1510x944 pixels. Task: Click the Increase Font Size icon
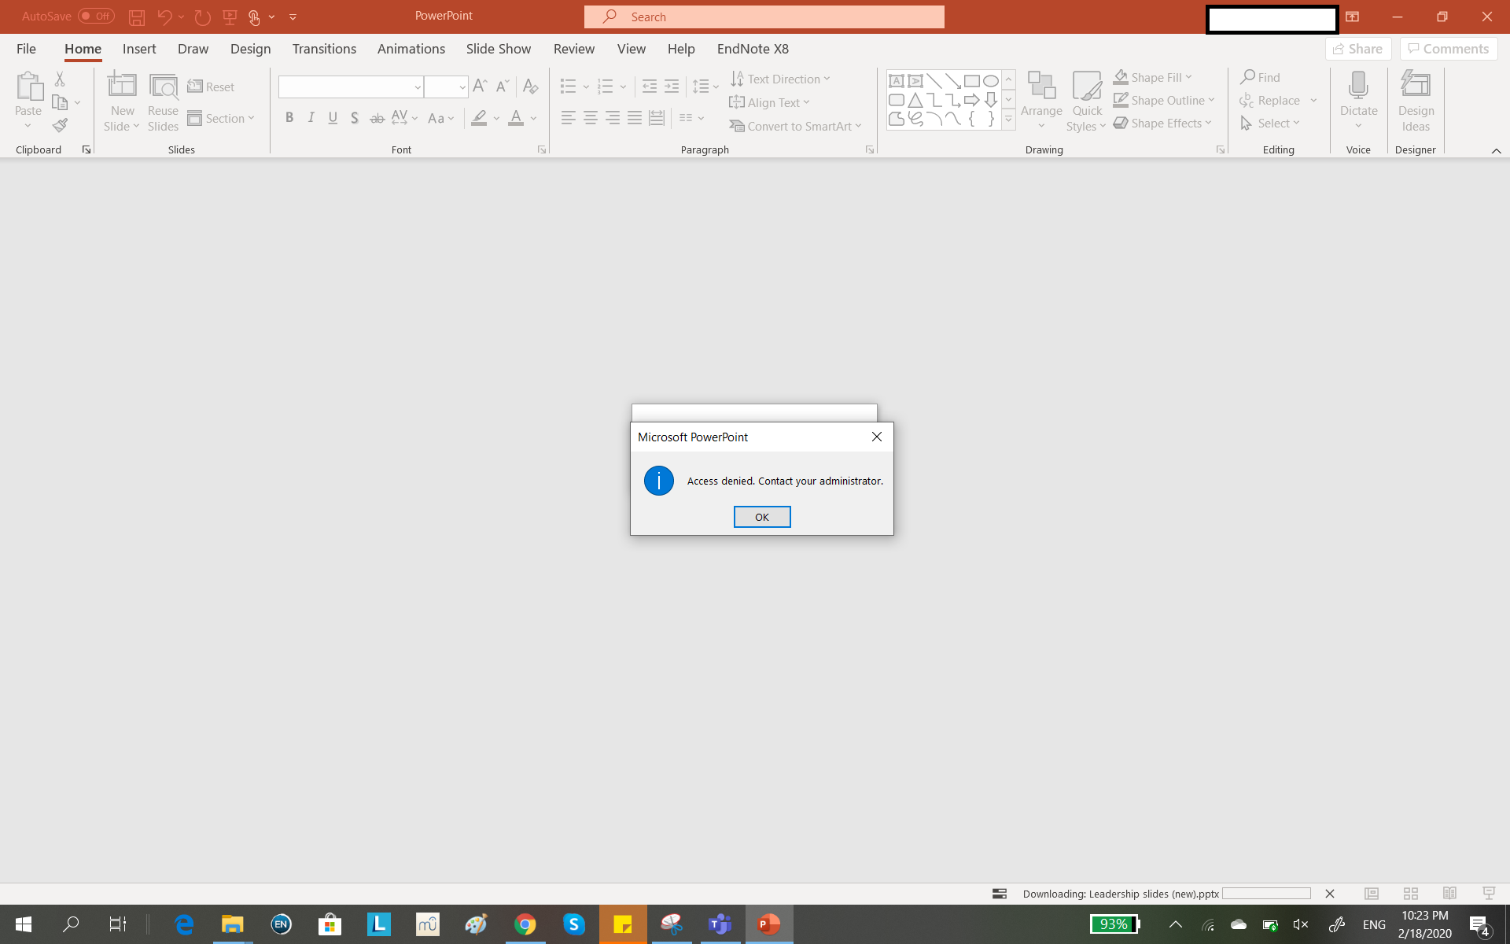click(480, 86)
